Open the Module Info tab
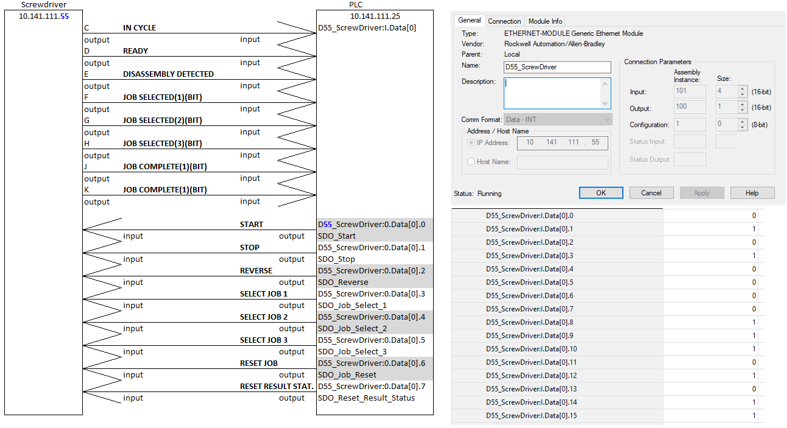 click(x=546, y=21)
